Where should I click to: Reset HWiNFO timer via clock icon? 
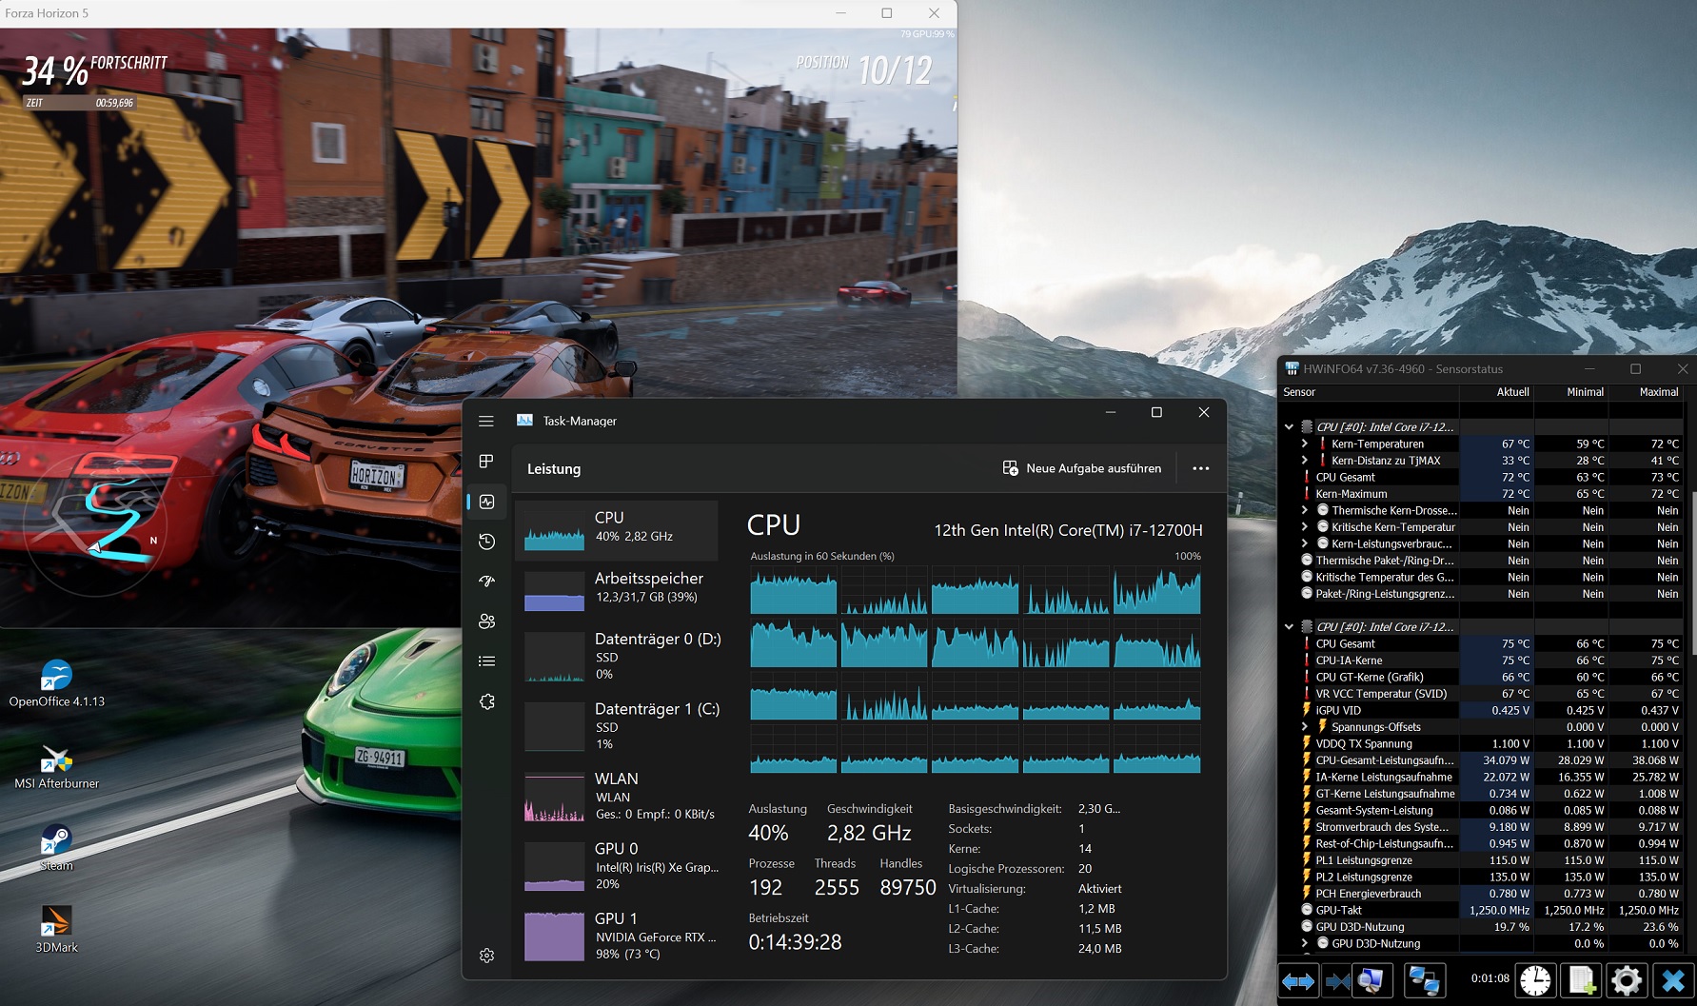1535,980
